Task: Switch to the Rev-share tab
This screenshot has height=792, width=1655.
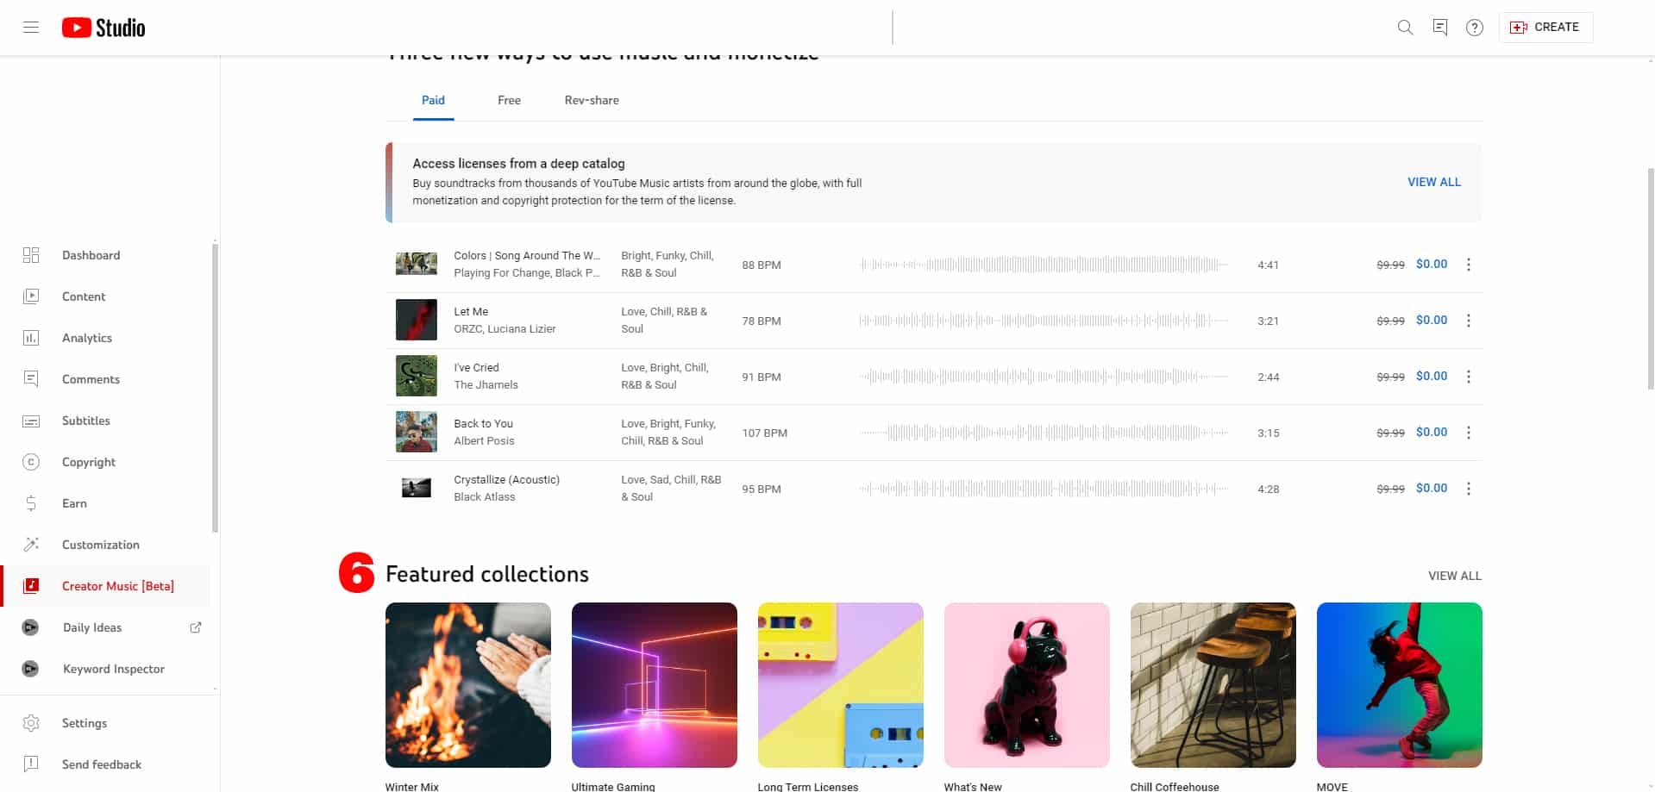Action: coord(592,100)
